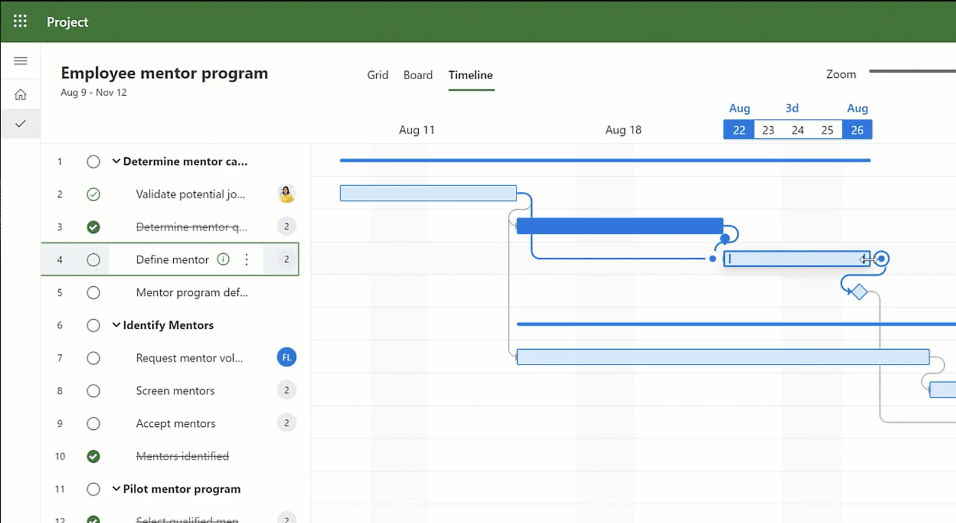Mark Determine mentor ca... task complete

[93, 162]
